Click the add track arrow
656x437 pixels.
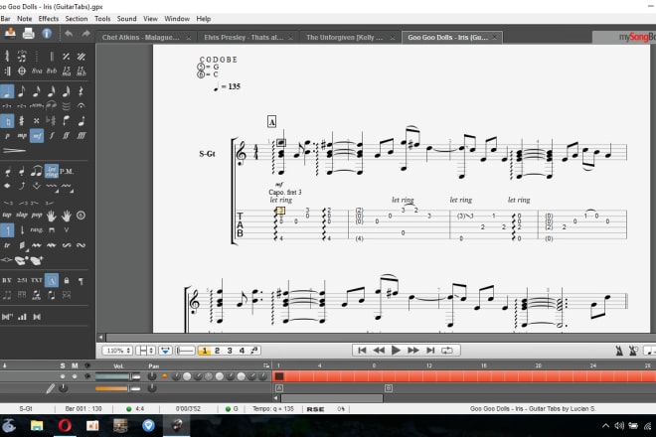click(5, 365)
